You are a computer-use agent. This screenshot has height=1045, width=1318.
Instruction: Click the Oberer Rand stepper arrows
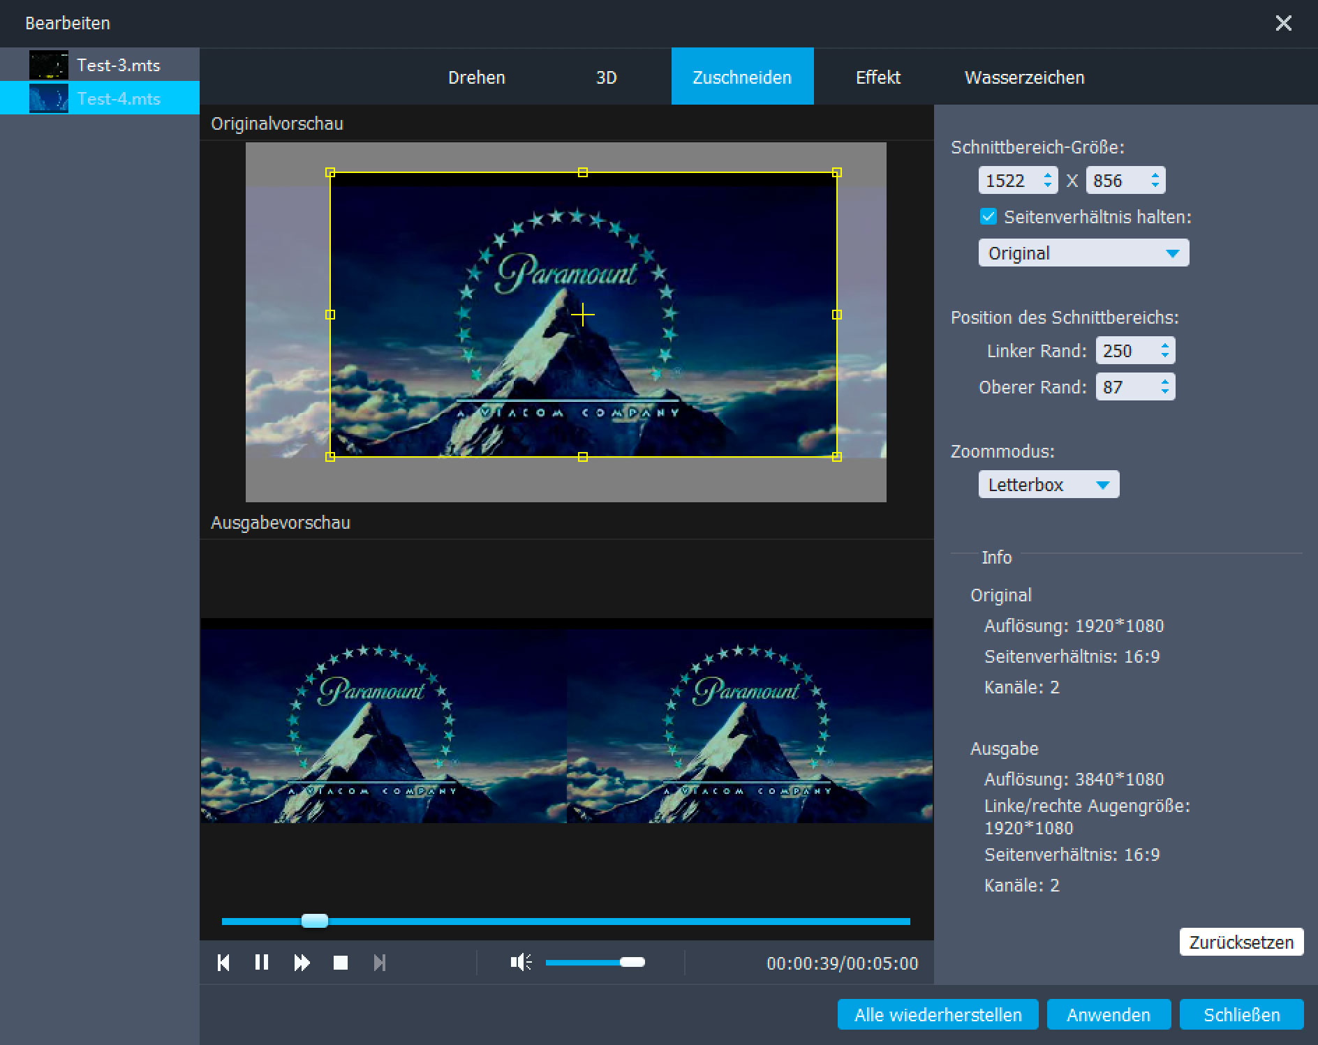(x=1165, y=386)
